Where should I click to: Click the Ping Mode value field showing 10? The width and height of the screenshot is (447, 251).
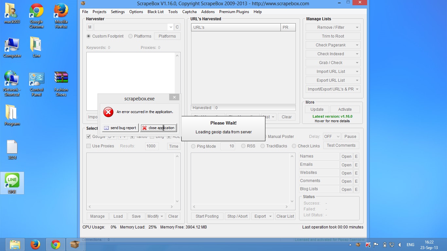(x=228, y=146)
